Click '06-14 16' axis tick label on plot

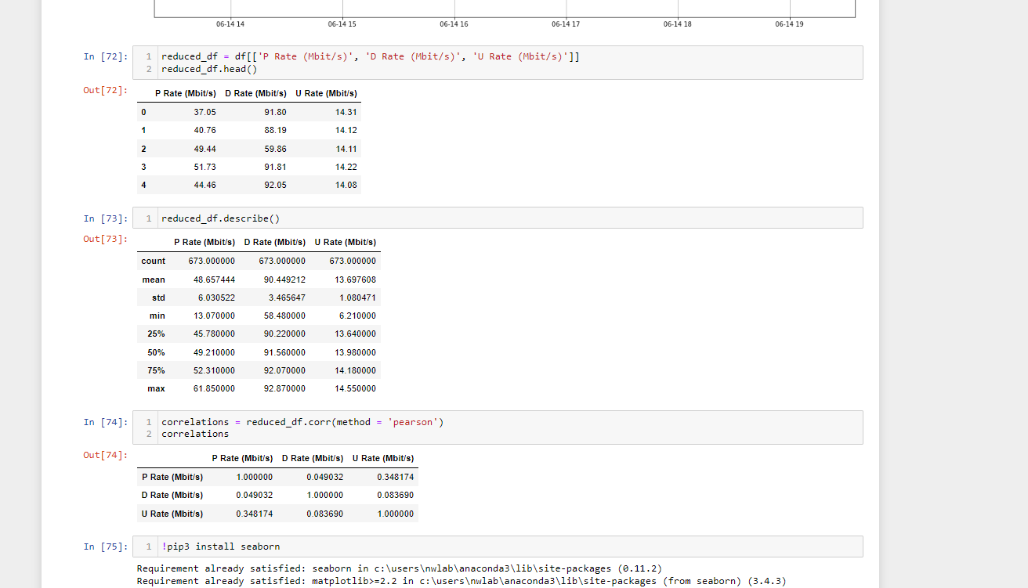[x=454, y=24]
